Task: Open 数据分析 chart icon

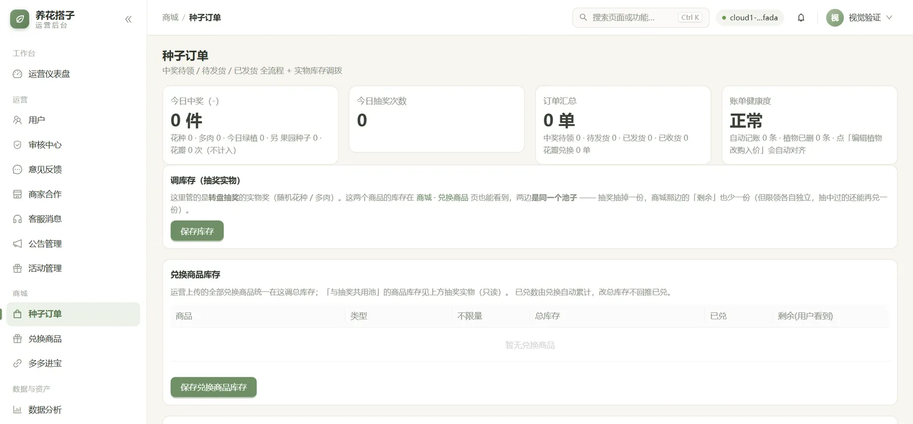Action: coord(18,410)
